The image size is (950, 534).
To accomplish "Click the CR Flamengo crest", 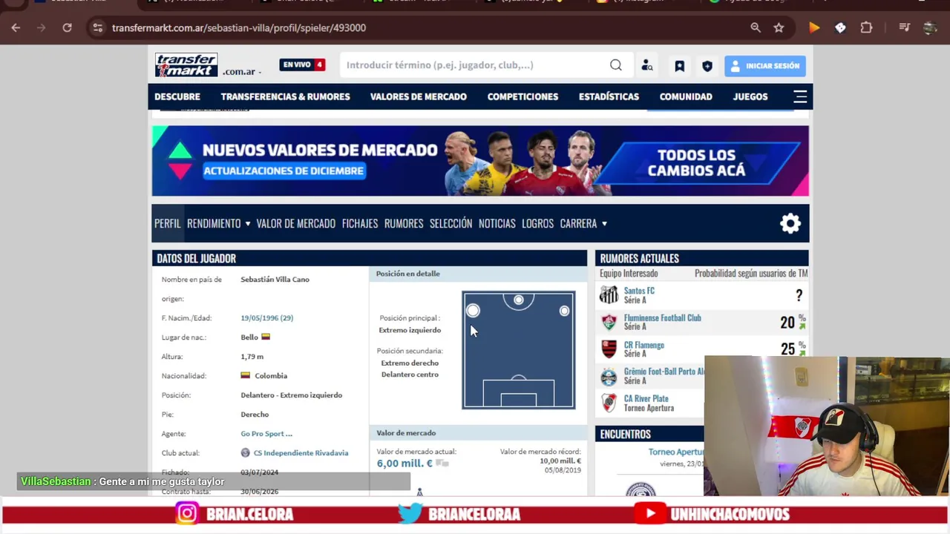I will click(x=609, y=349).
